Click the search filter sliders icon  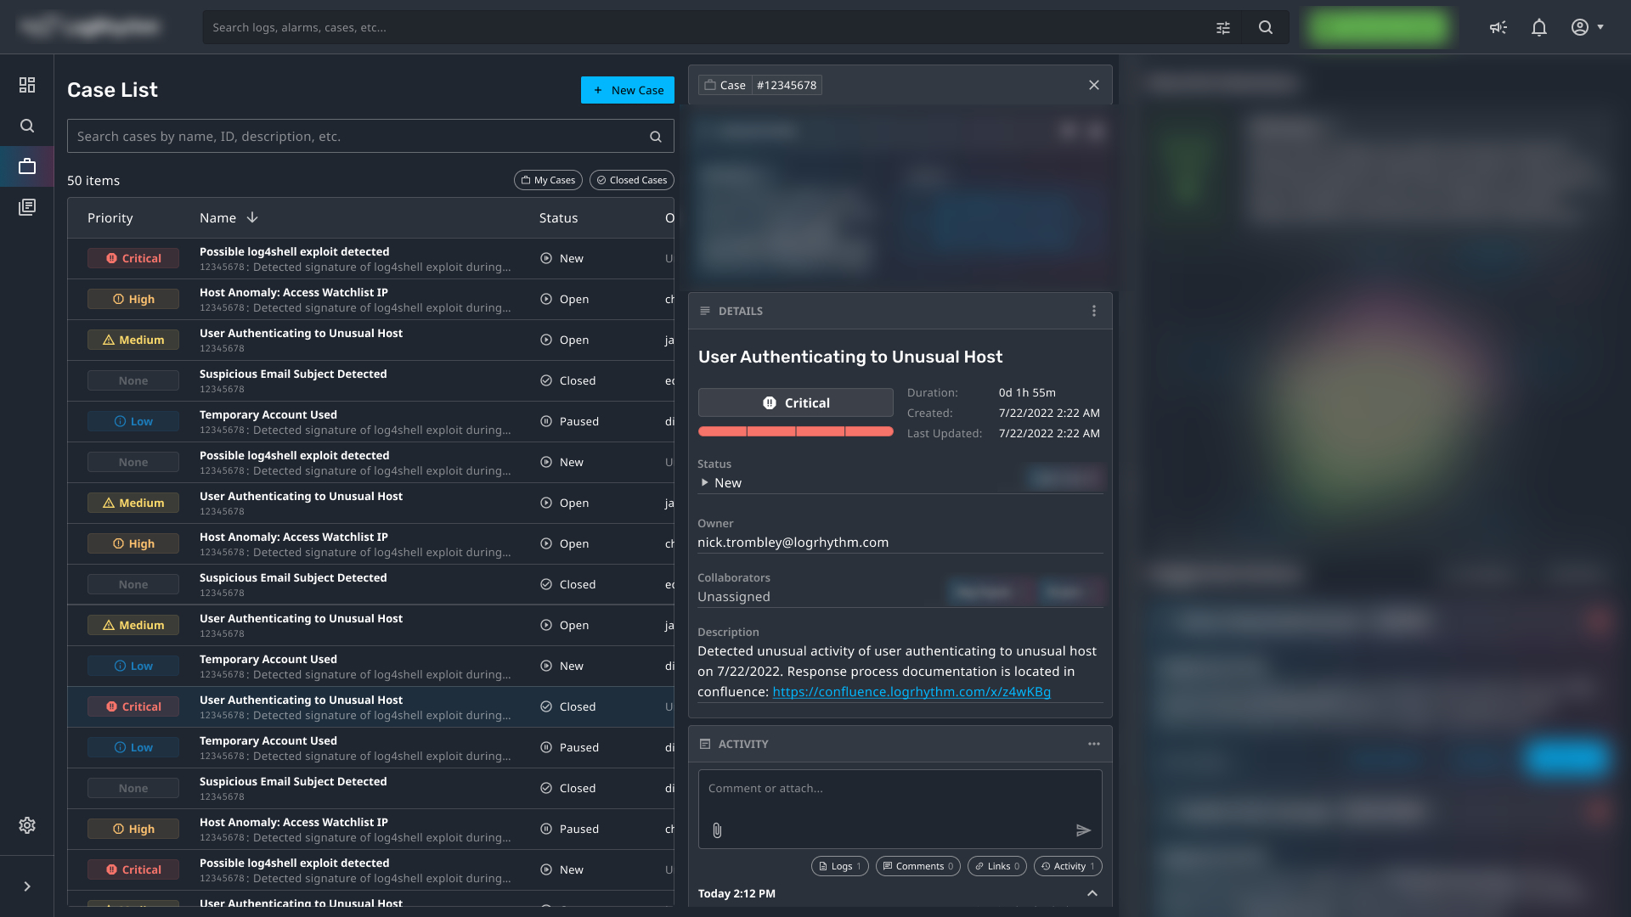[x=1223, y=28]
